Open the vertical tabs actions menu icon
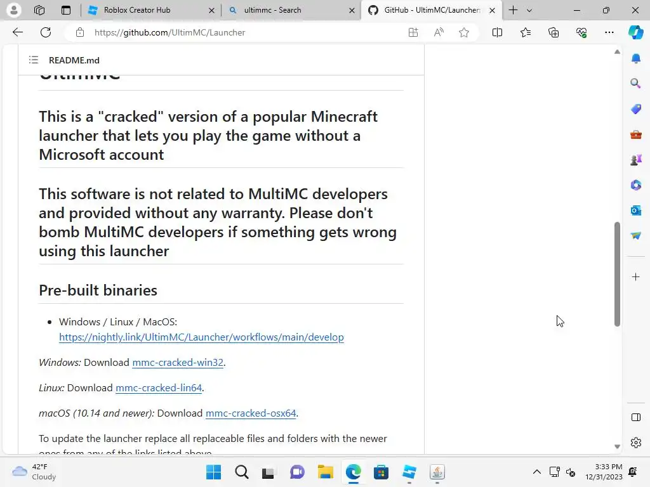The width and height of the screenshot is (650, 487). tap(66, 10)
